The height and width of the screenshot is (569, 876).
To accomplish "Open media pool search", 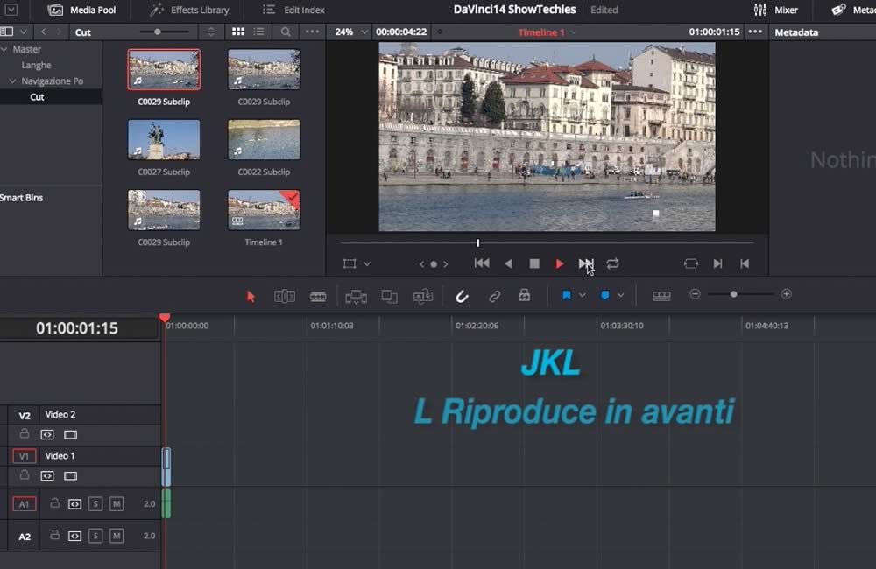I will point(286,32).
